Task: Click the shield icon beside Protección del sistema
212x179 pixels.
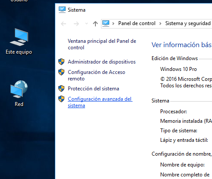Action: pyautogui.click(x=61, y=89)
